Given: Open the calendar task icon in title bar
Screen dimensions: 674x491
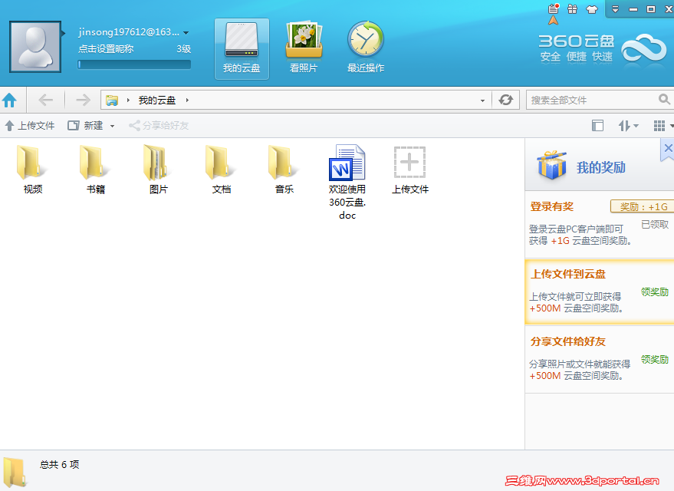Looking at the screenshot, I should pos(553,8).
